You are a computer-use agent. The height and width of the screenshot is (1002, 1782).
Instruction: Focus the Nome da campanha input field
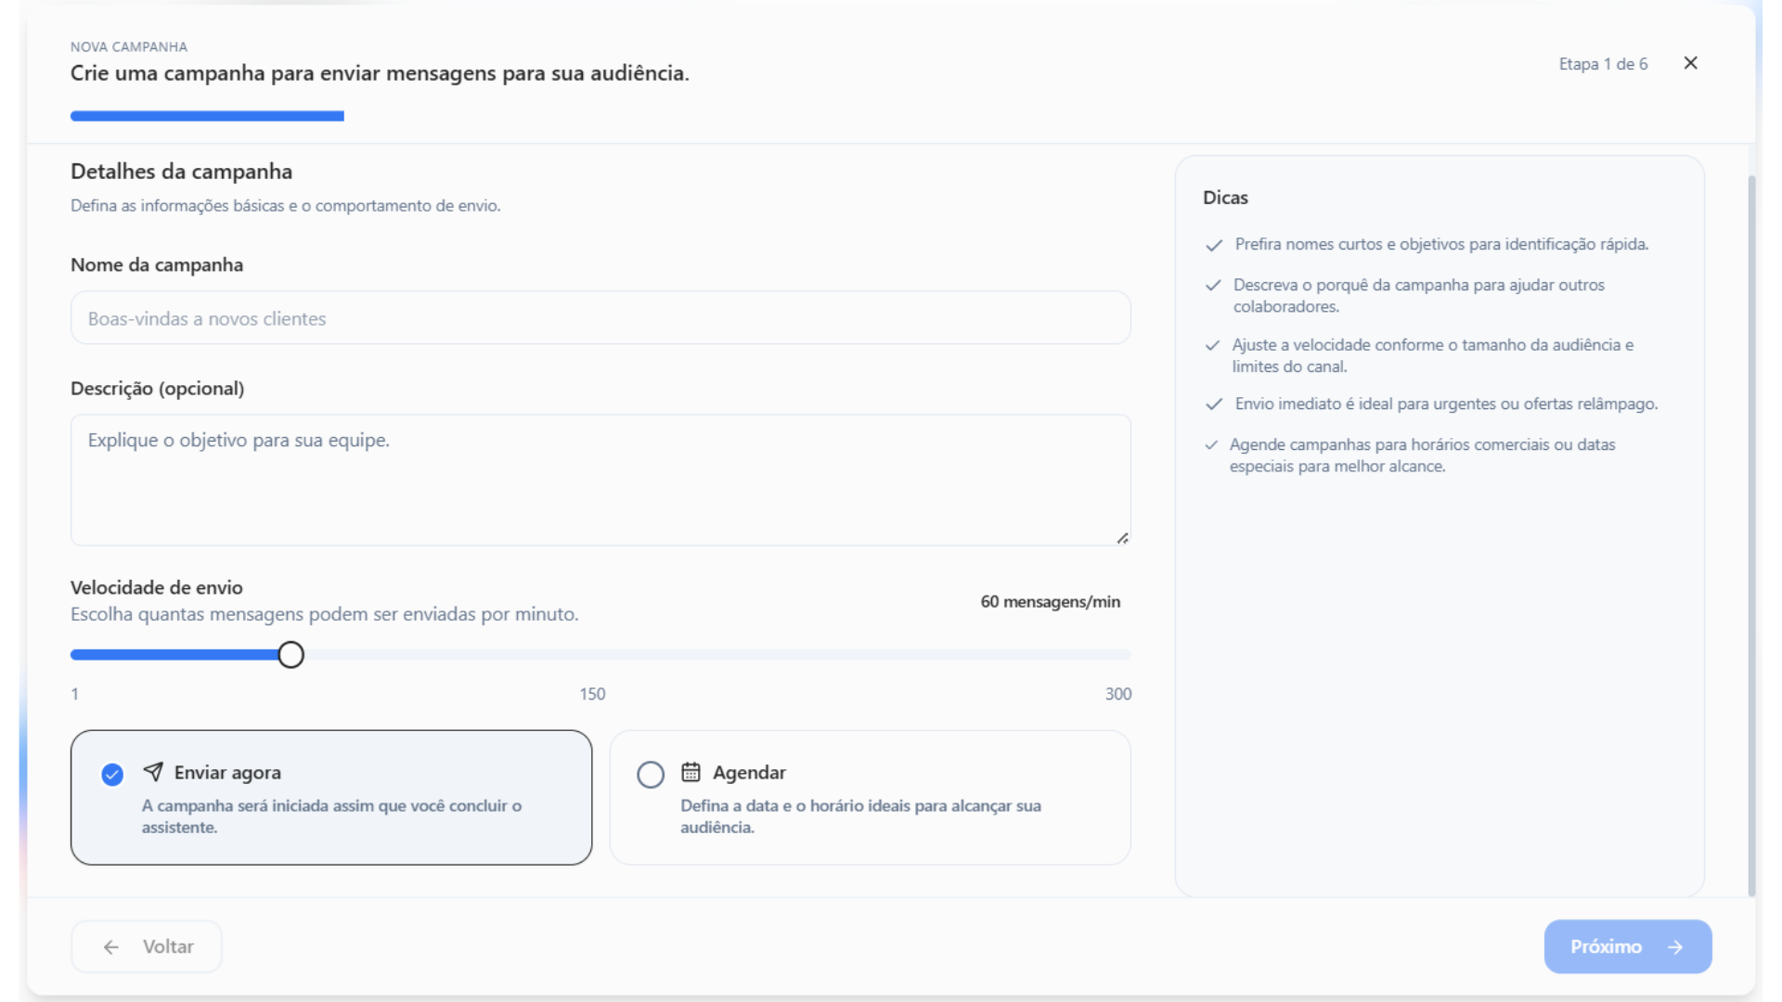coord(600,318)
